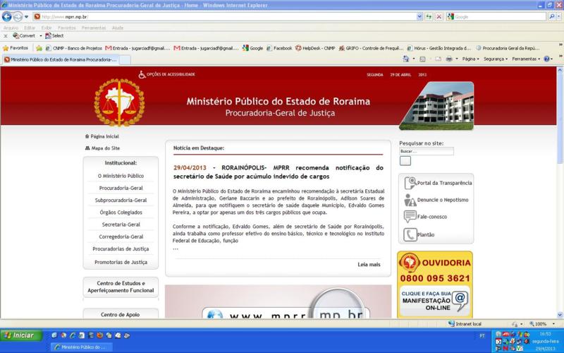Open GRIFO - Controle de Frequência bookmark
This screenshot has width=564, height=353.
(x=371, y=48)
